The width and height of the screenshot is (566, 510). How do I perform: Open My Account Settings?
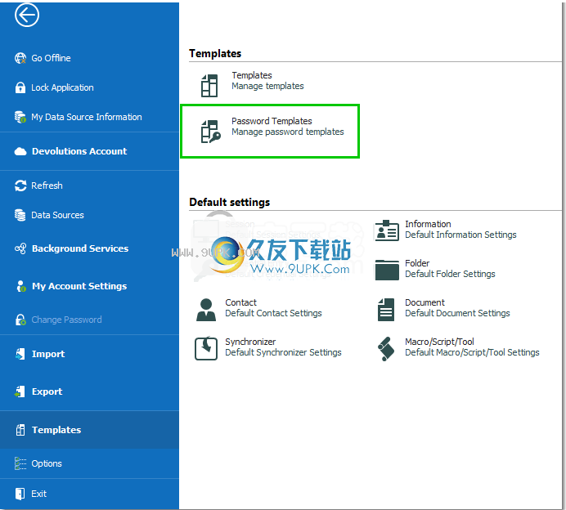coord(89,286)
